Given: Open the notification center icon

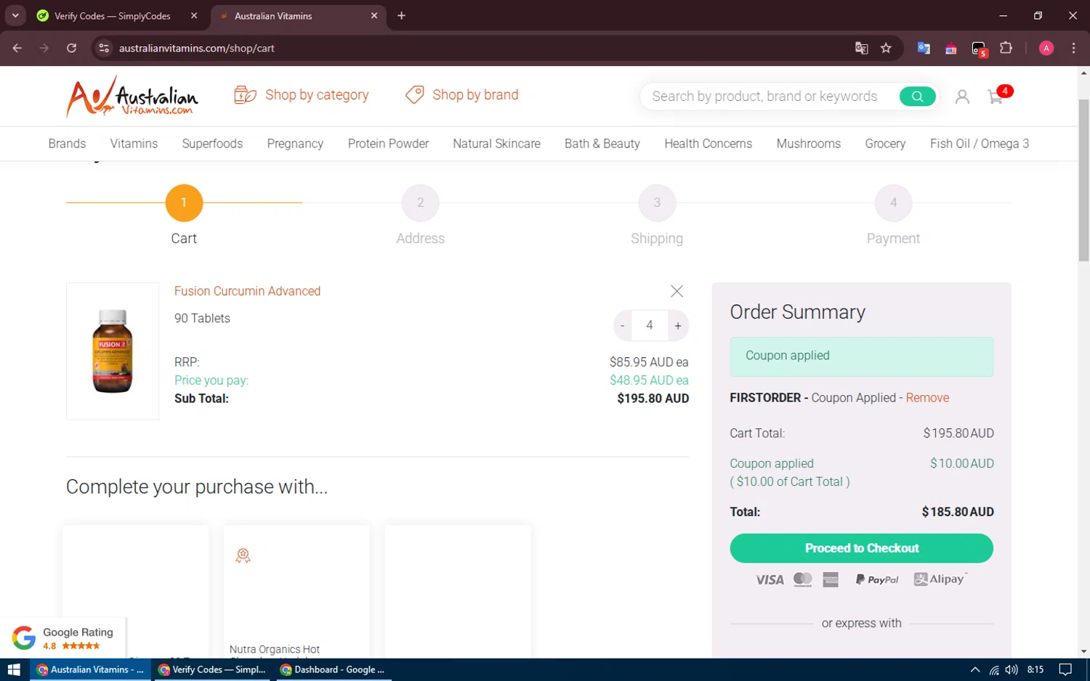Looking at the screenshot, I should tap(1065, 669).
